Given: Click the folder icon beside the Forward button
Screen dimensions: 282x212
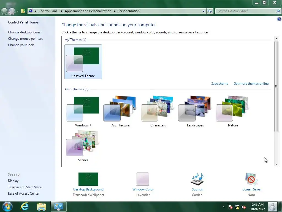Looking at the screenshot, I should point(23,11).
